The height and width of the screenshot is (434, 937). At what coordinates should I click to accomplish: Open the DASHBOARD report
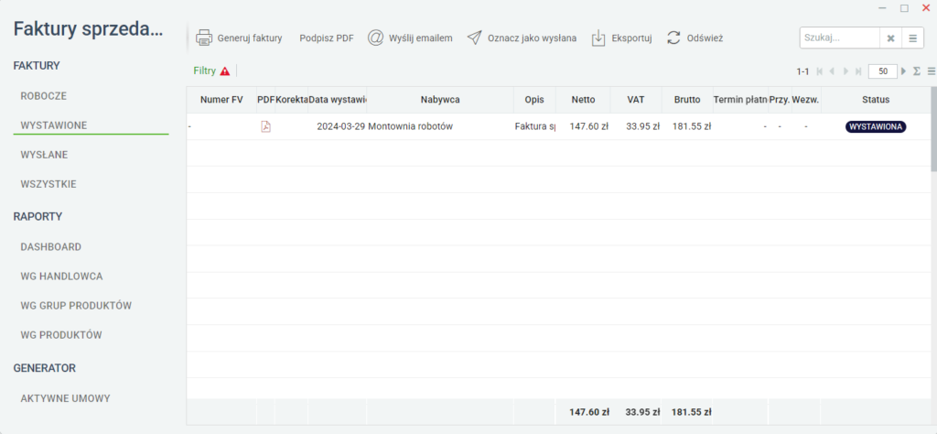pyautogui.click(x=51, y=246)
